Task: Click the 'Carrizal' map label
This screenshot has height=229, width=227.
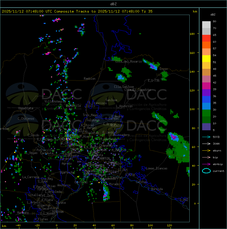Action: [x=81, y=182]
